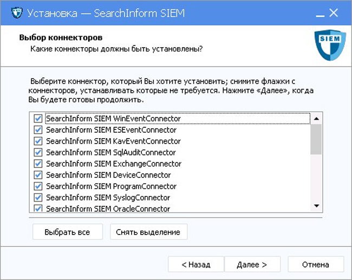Disable SqlAuditConnector checkbox
The width and height of the screenshot is (352, 280).
click(38, 152)
